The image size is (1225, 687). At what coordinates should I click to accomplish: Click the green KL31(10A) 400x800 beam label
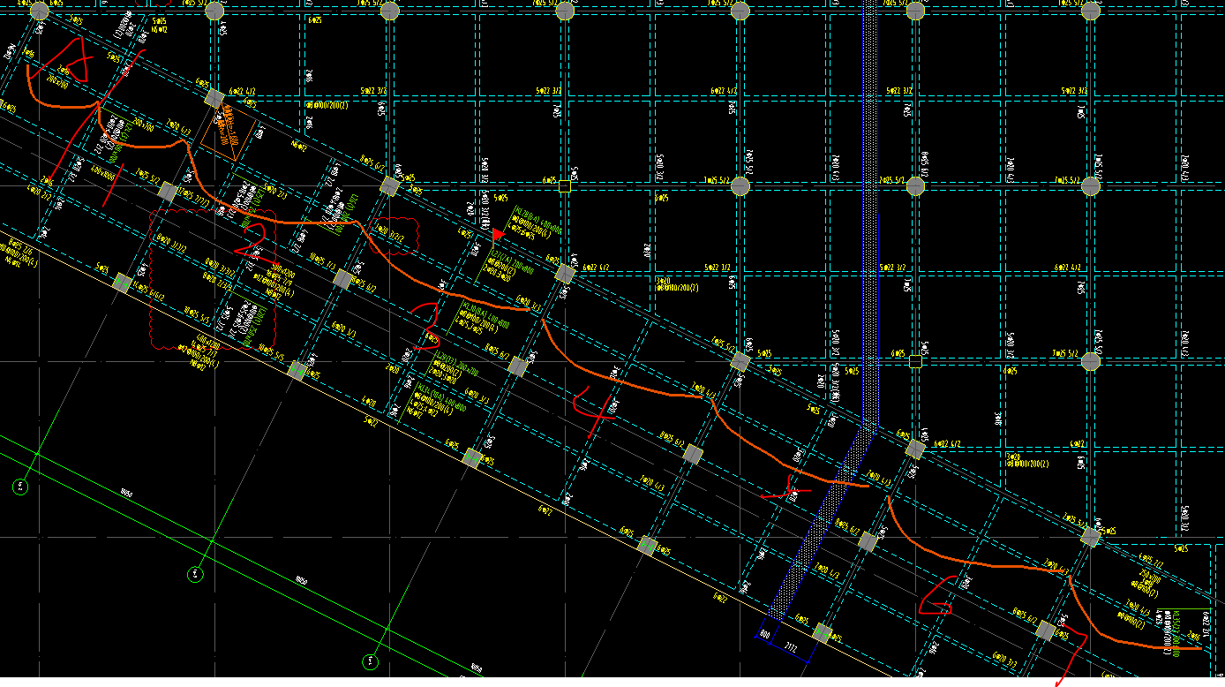pos(442,396)
